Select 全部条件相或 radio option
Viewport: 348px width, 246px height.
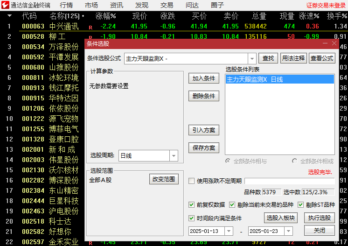coord(294,161)
